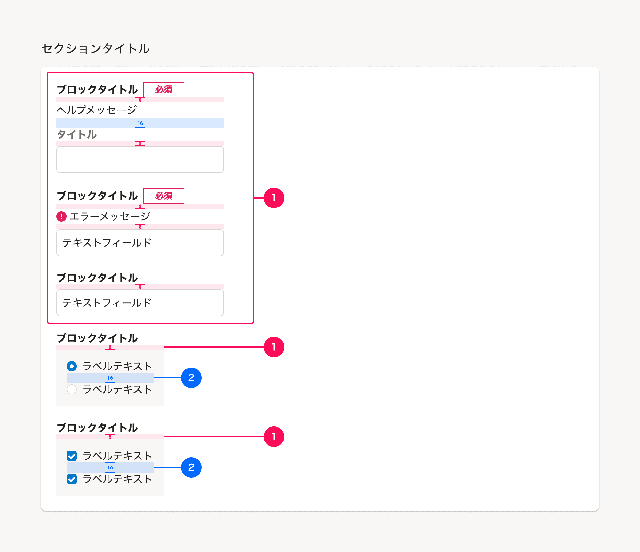Click the first 必須 required badge
The width and height of the screenshot is (640, 552).
pos(164,90)
